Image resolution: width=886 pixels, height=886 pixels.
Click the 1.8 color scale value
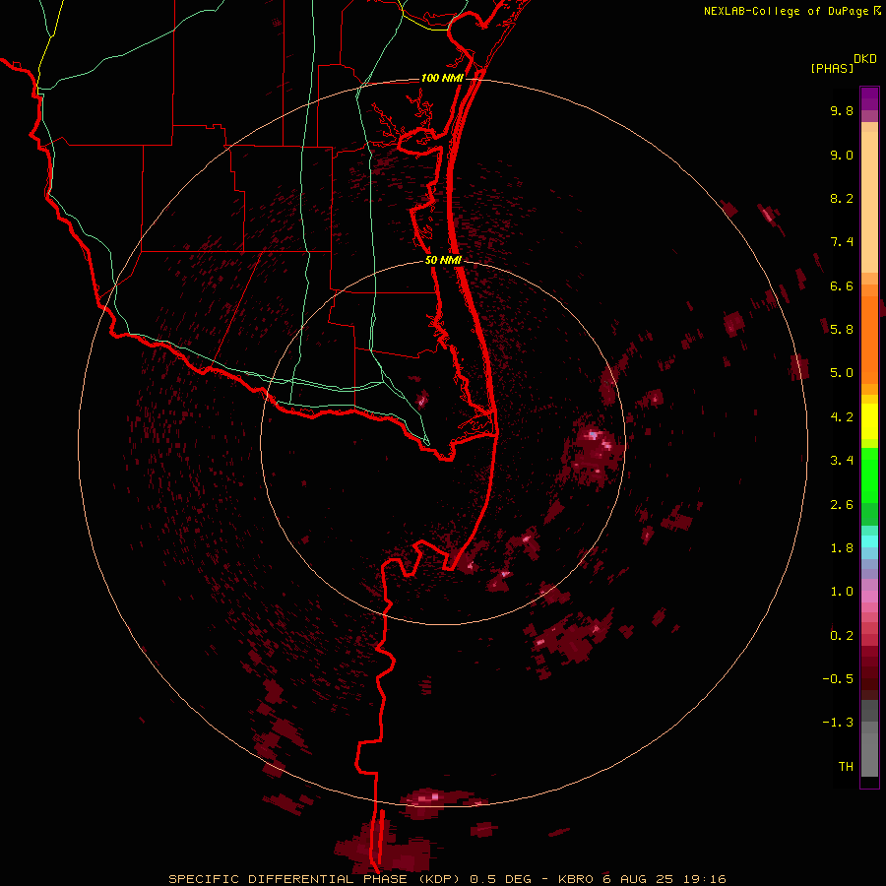[x=842, y=547]
